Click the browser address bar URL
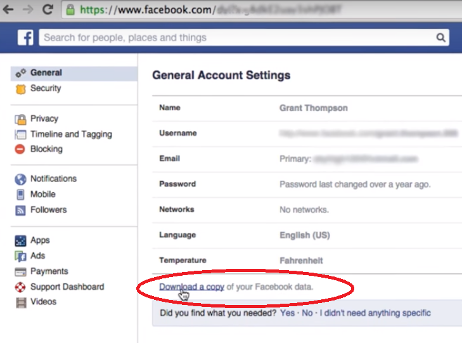Screen dimensions: 462x343 [x=262, y=10]
